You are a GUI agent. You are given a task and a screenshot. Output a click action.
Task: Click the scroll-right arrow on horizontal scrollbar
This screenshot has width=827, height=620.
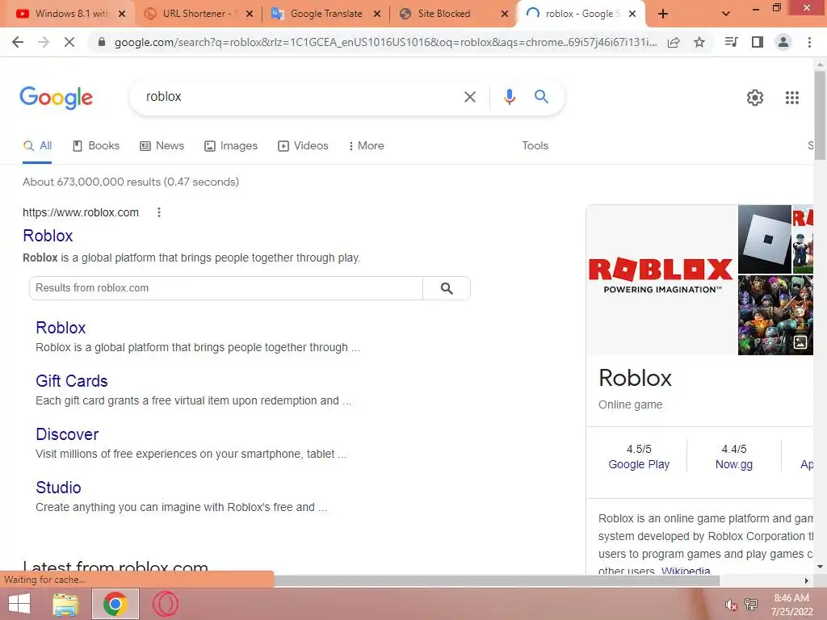(807, 580)
